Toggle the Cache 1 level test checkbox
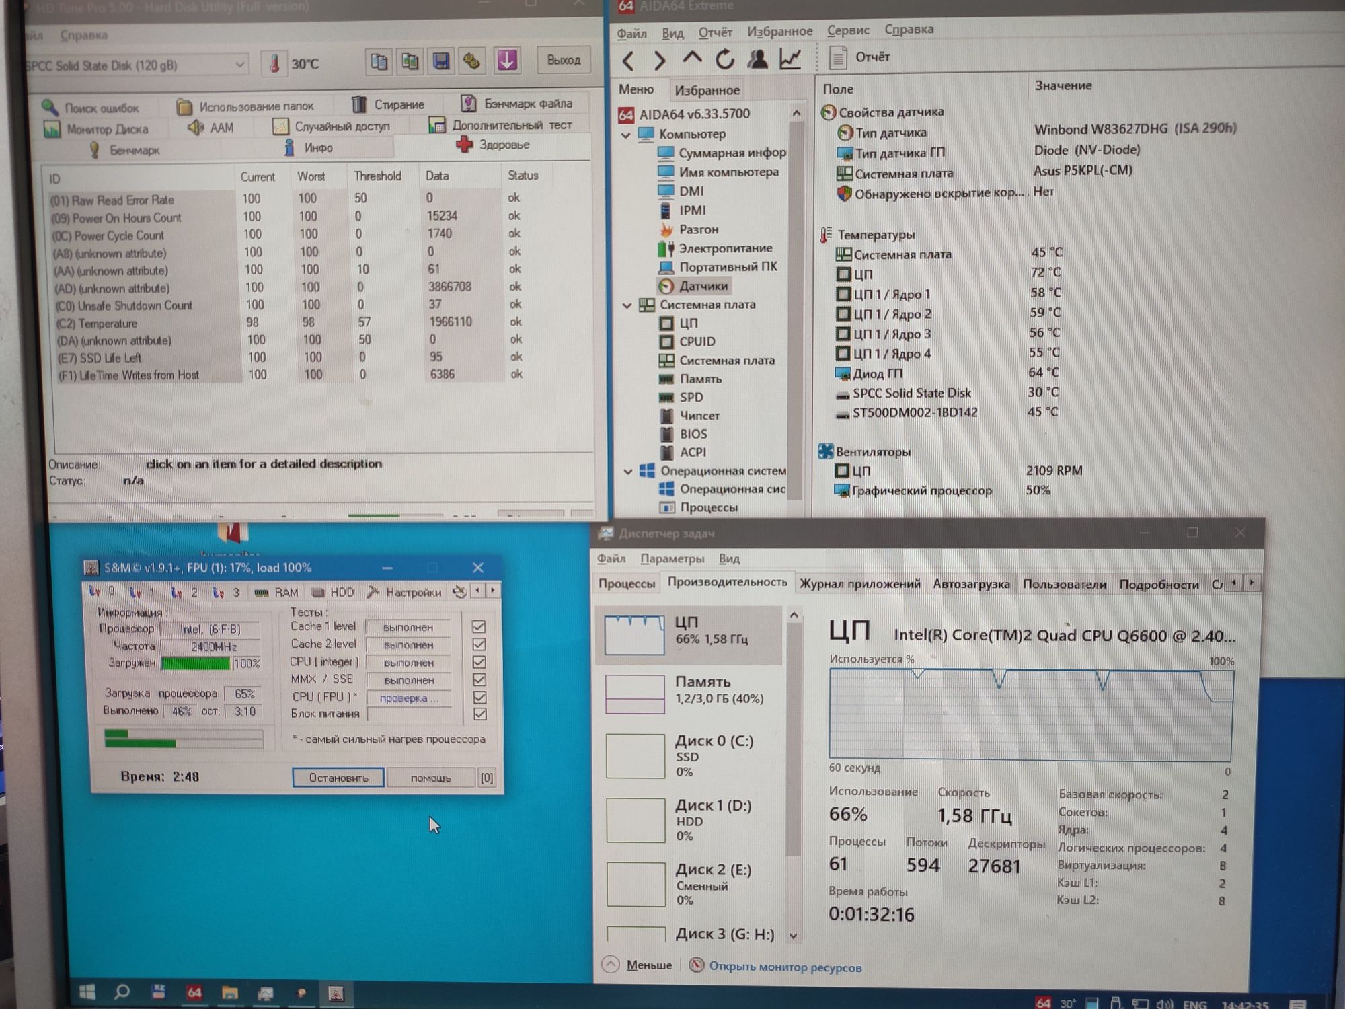The height and width of the screenshot is (1009, 1345). pos(479,626)
